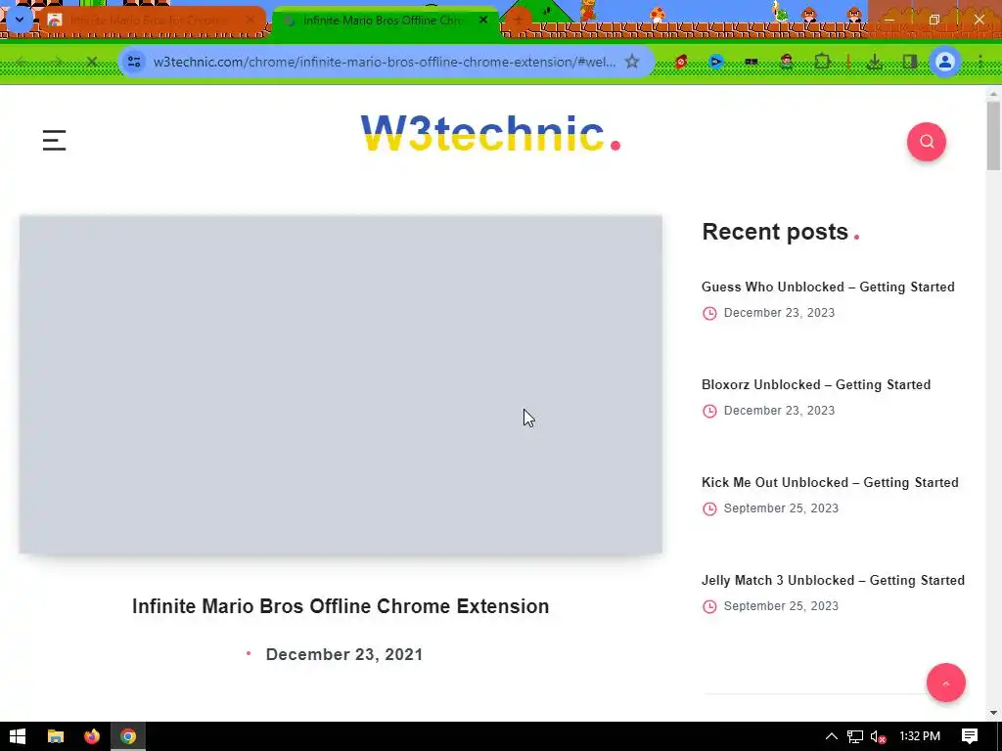The height and width of the screenshot is (751, 1002).
Task: Switch to the Infinite Mario Bros for Chrome tab
Action: pyautogui.click(x=152, y=21)
